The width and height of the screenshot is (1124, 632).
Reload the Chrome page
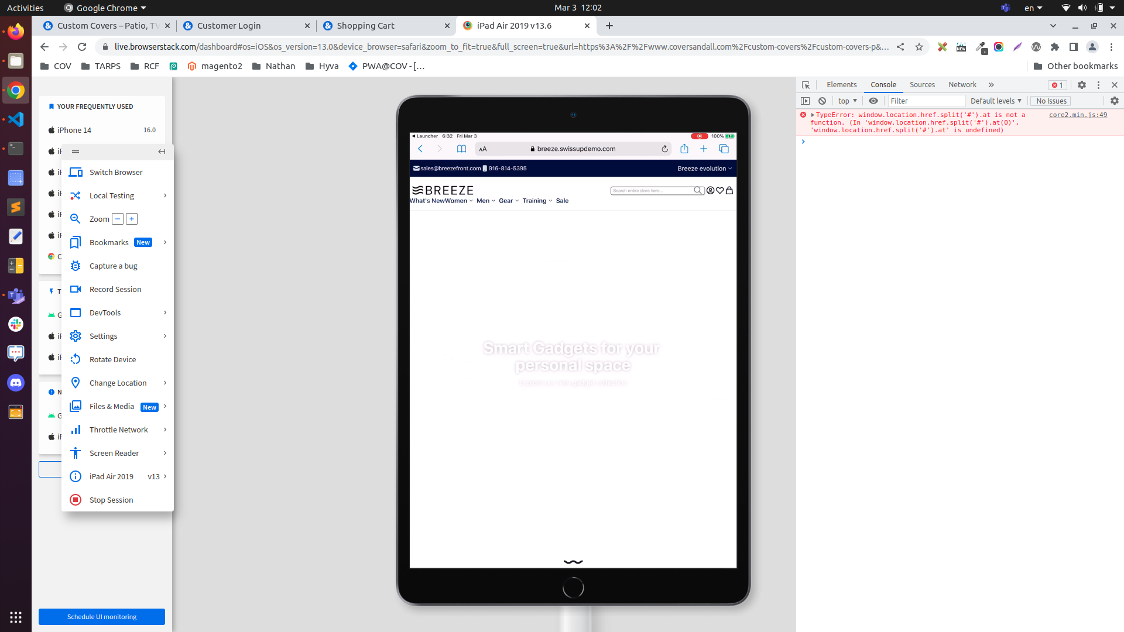82,47
